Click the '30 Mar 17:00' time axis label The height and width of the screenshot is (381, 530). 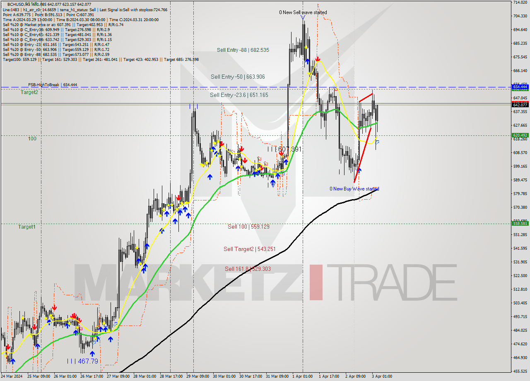point(251,376)
